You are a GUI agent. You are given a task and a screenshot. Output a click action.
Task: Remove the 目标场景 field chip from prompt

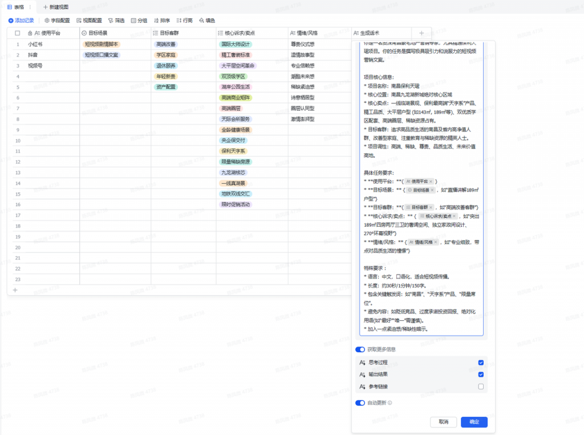(x=432, y=190)
